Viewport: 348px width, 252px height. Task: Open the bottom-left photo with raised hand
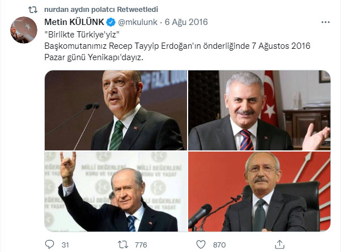pyautogui.click(x=116, y=192)
